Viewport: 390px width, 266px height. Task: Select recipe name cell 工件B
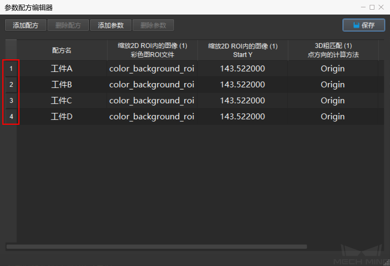[61, 85]
